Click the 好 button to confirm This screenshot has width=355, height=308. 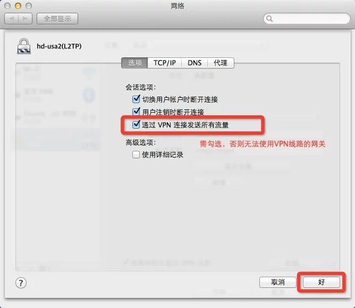click(322, 282)
